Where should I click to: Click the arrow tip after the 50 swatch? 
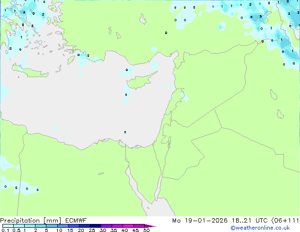coord(150,226)
